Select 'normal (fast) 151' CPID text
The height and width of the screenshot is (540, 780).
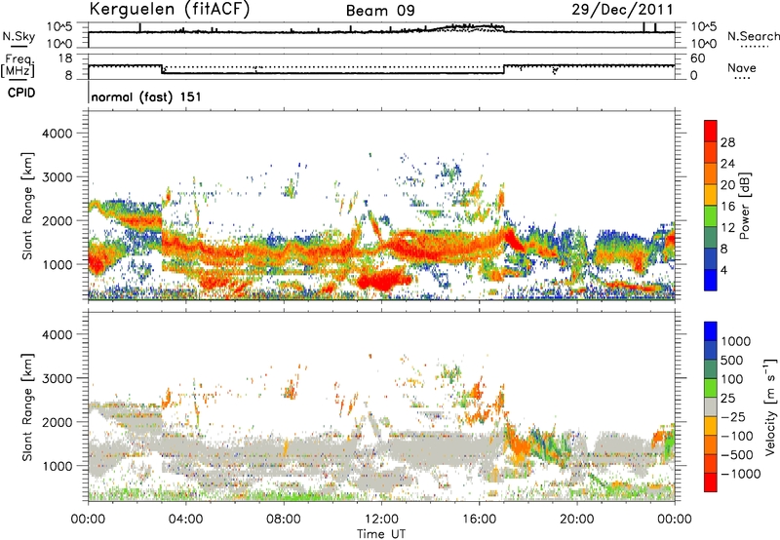click(x=146, y=96)
